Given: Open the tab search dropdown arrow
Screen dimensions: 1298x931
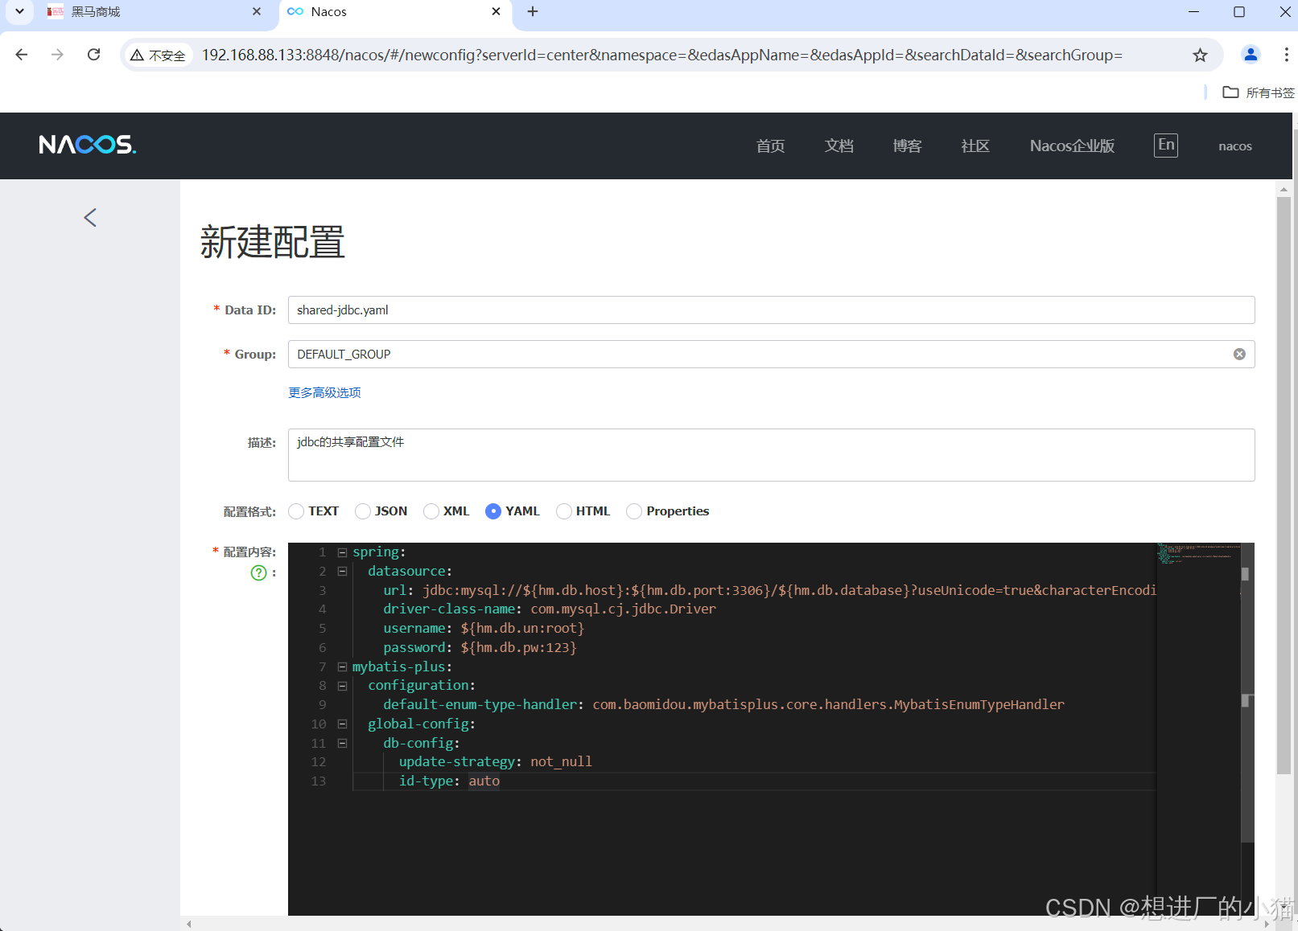Looking at the screenshot, I should pos(19,11).
